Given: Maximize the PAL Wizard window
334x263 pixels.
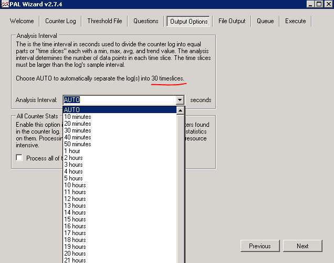Looking at the screenshot, I should (x=319, y=4).
